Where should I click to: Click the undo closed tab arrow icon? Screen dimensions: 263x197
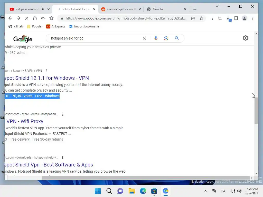click(43, 18)
